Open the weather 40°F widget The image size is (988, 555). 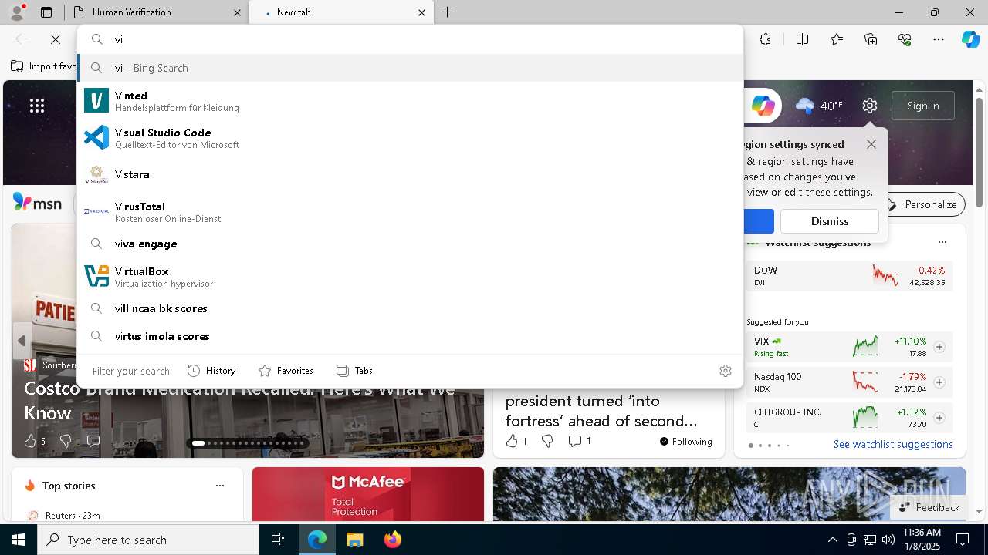click(x=819, y=106)
